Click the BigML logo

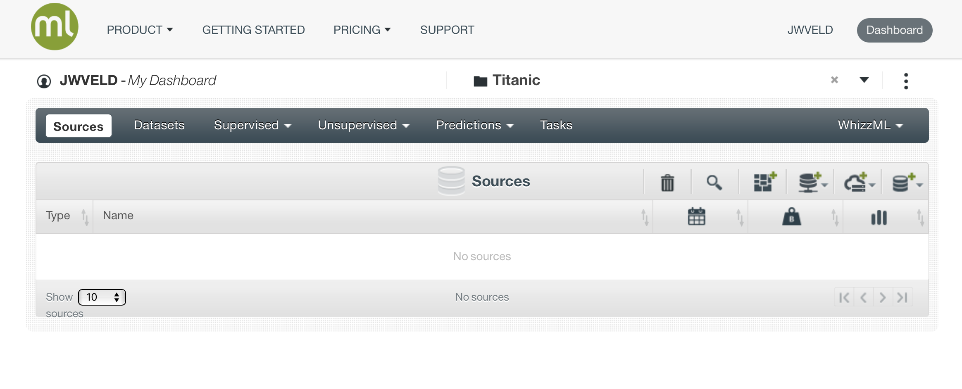pyautogui.click(x=55, y=27)
